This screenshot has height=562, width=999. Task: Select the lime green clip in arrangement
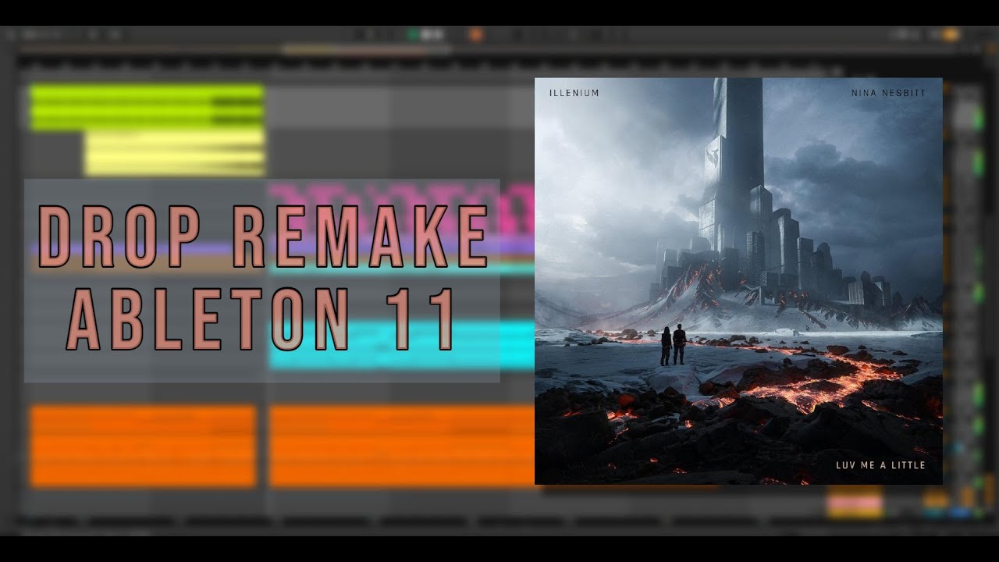coord(146,107)
